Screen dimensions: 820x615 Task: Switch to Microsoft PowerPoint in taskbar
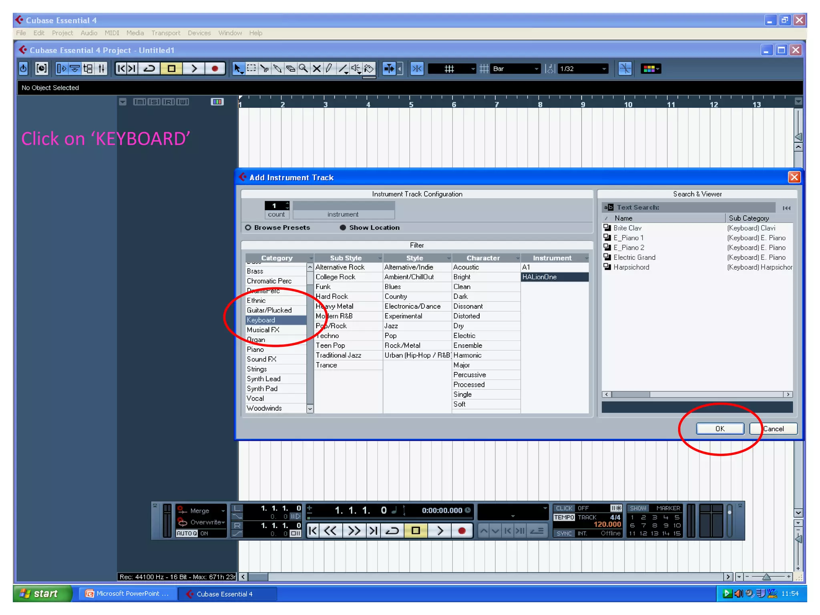[128, 593]
